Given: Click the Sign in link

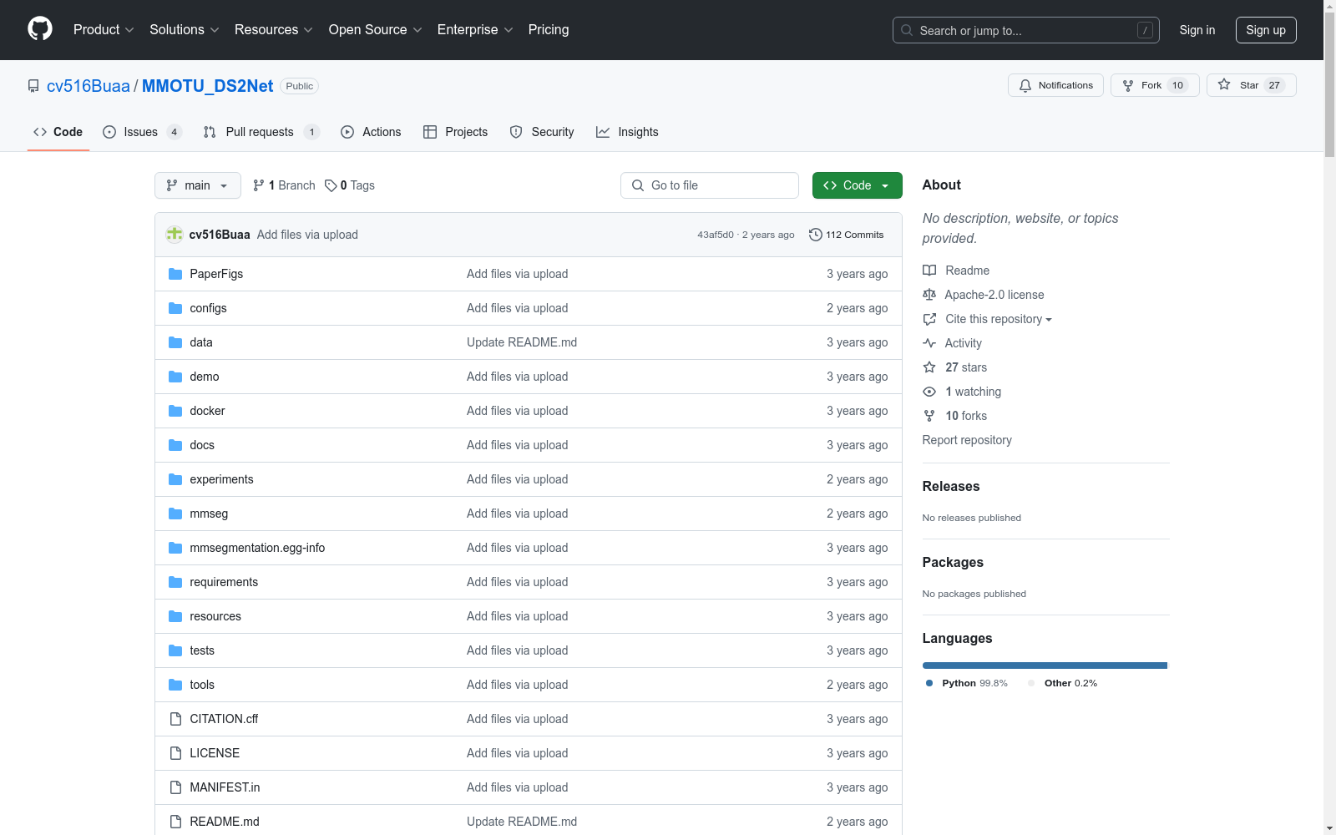Looking at the screenshot, I should coord(1197,30).
